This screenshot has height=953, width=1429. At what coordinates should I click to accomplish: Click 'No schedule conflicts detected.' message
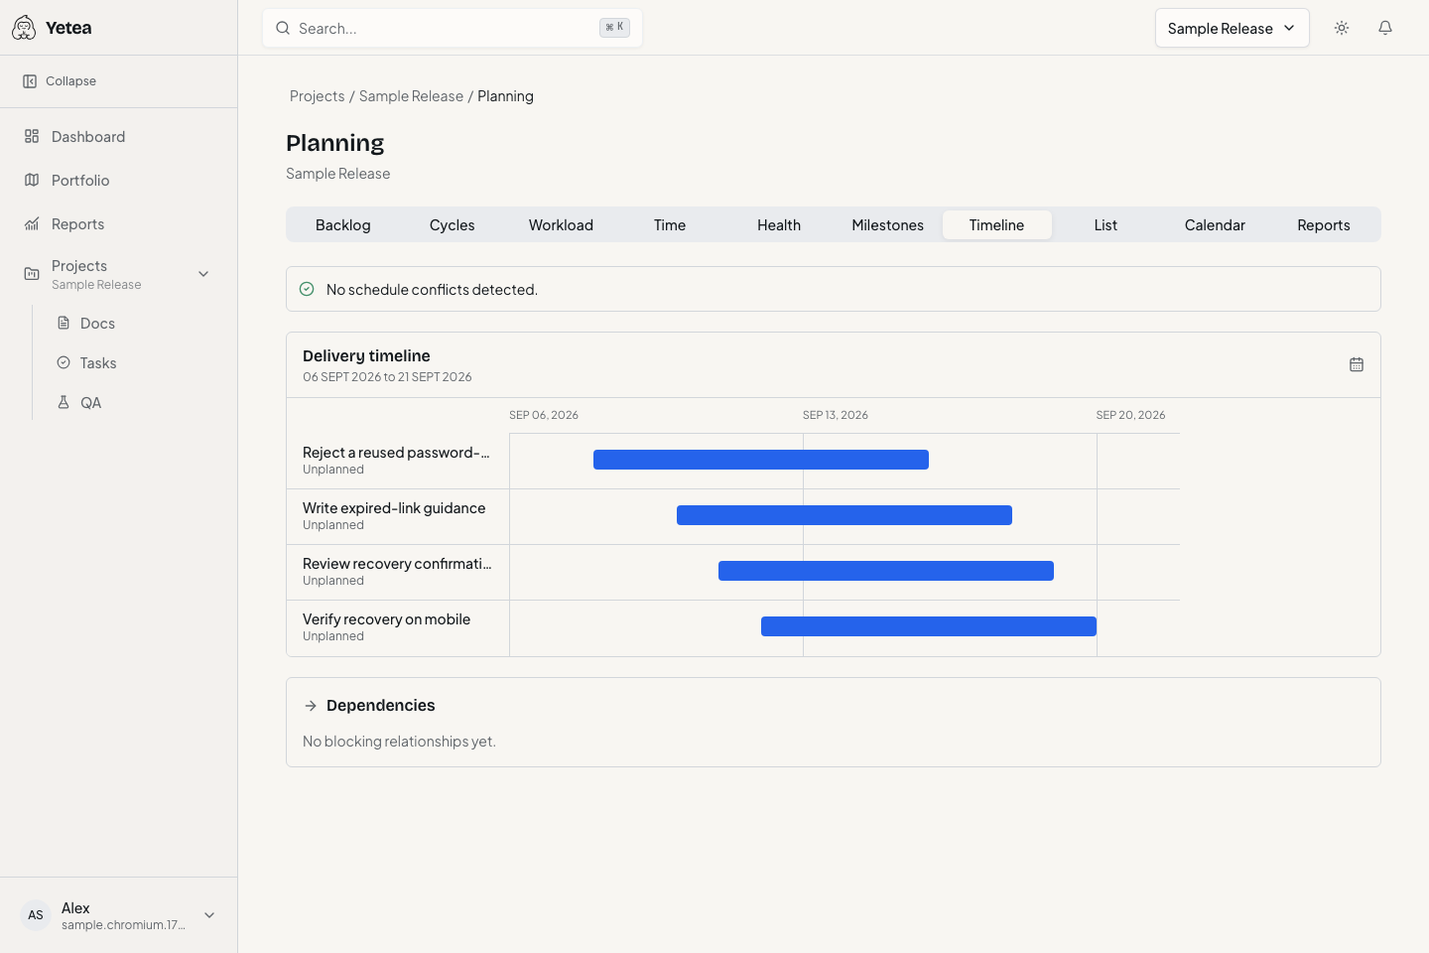pyautogui.click(x=432, y=290)
